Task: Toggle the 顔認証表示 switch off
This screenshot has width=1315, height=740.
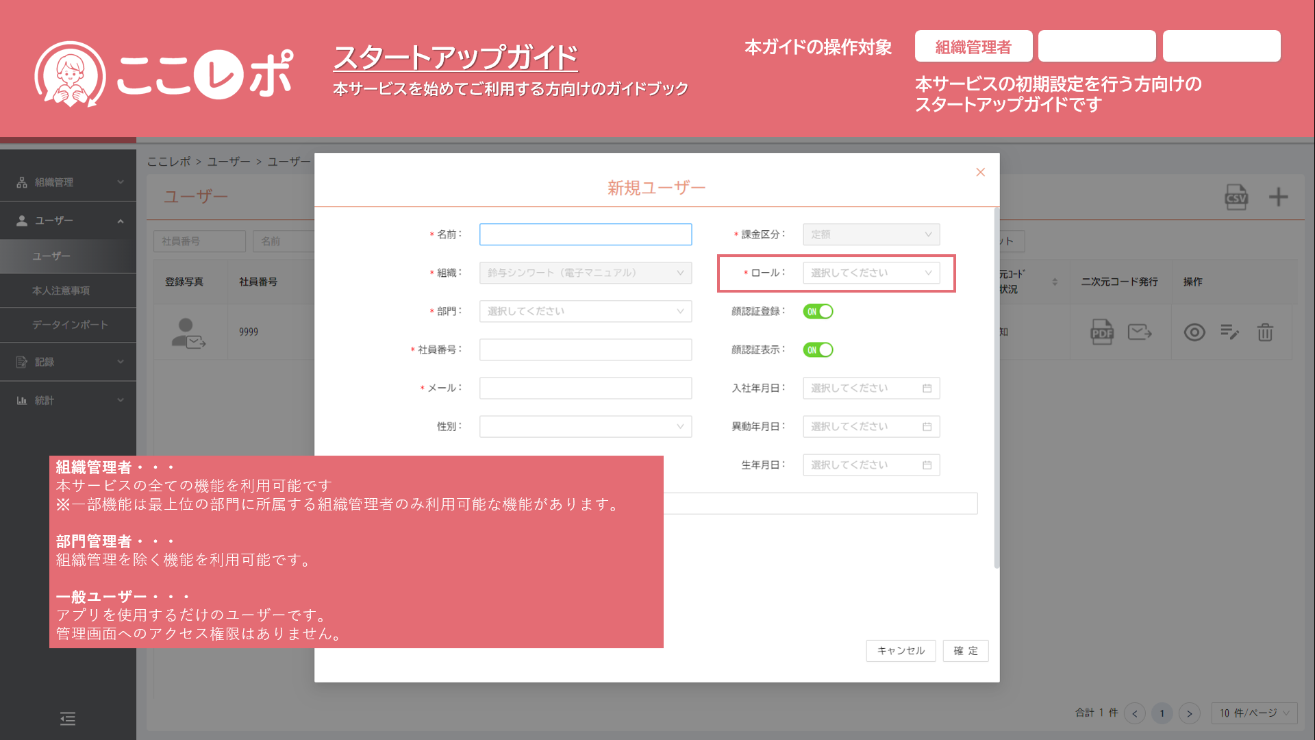Action: click(x=818, y=350)
